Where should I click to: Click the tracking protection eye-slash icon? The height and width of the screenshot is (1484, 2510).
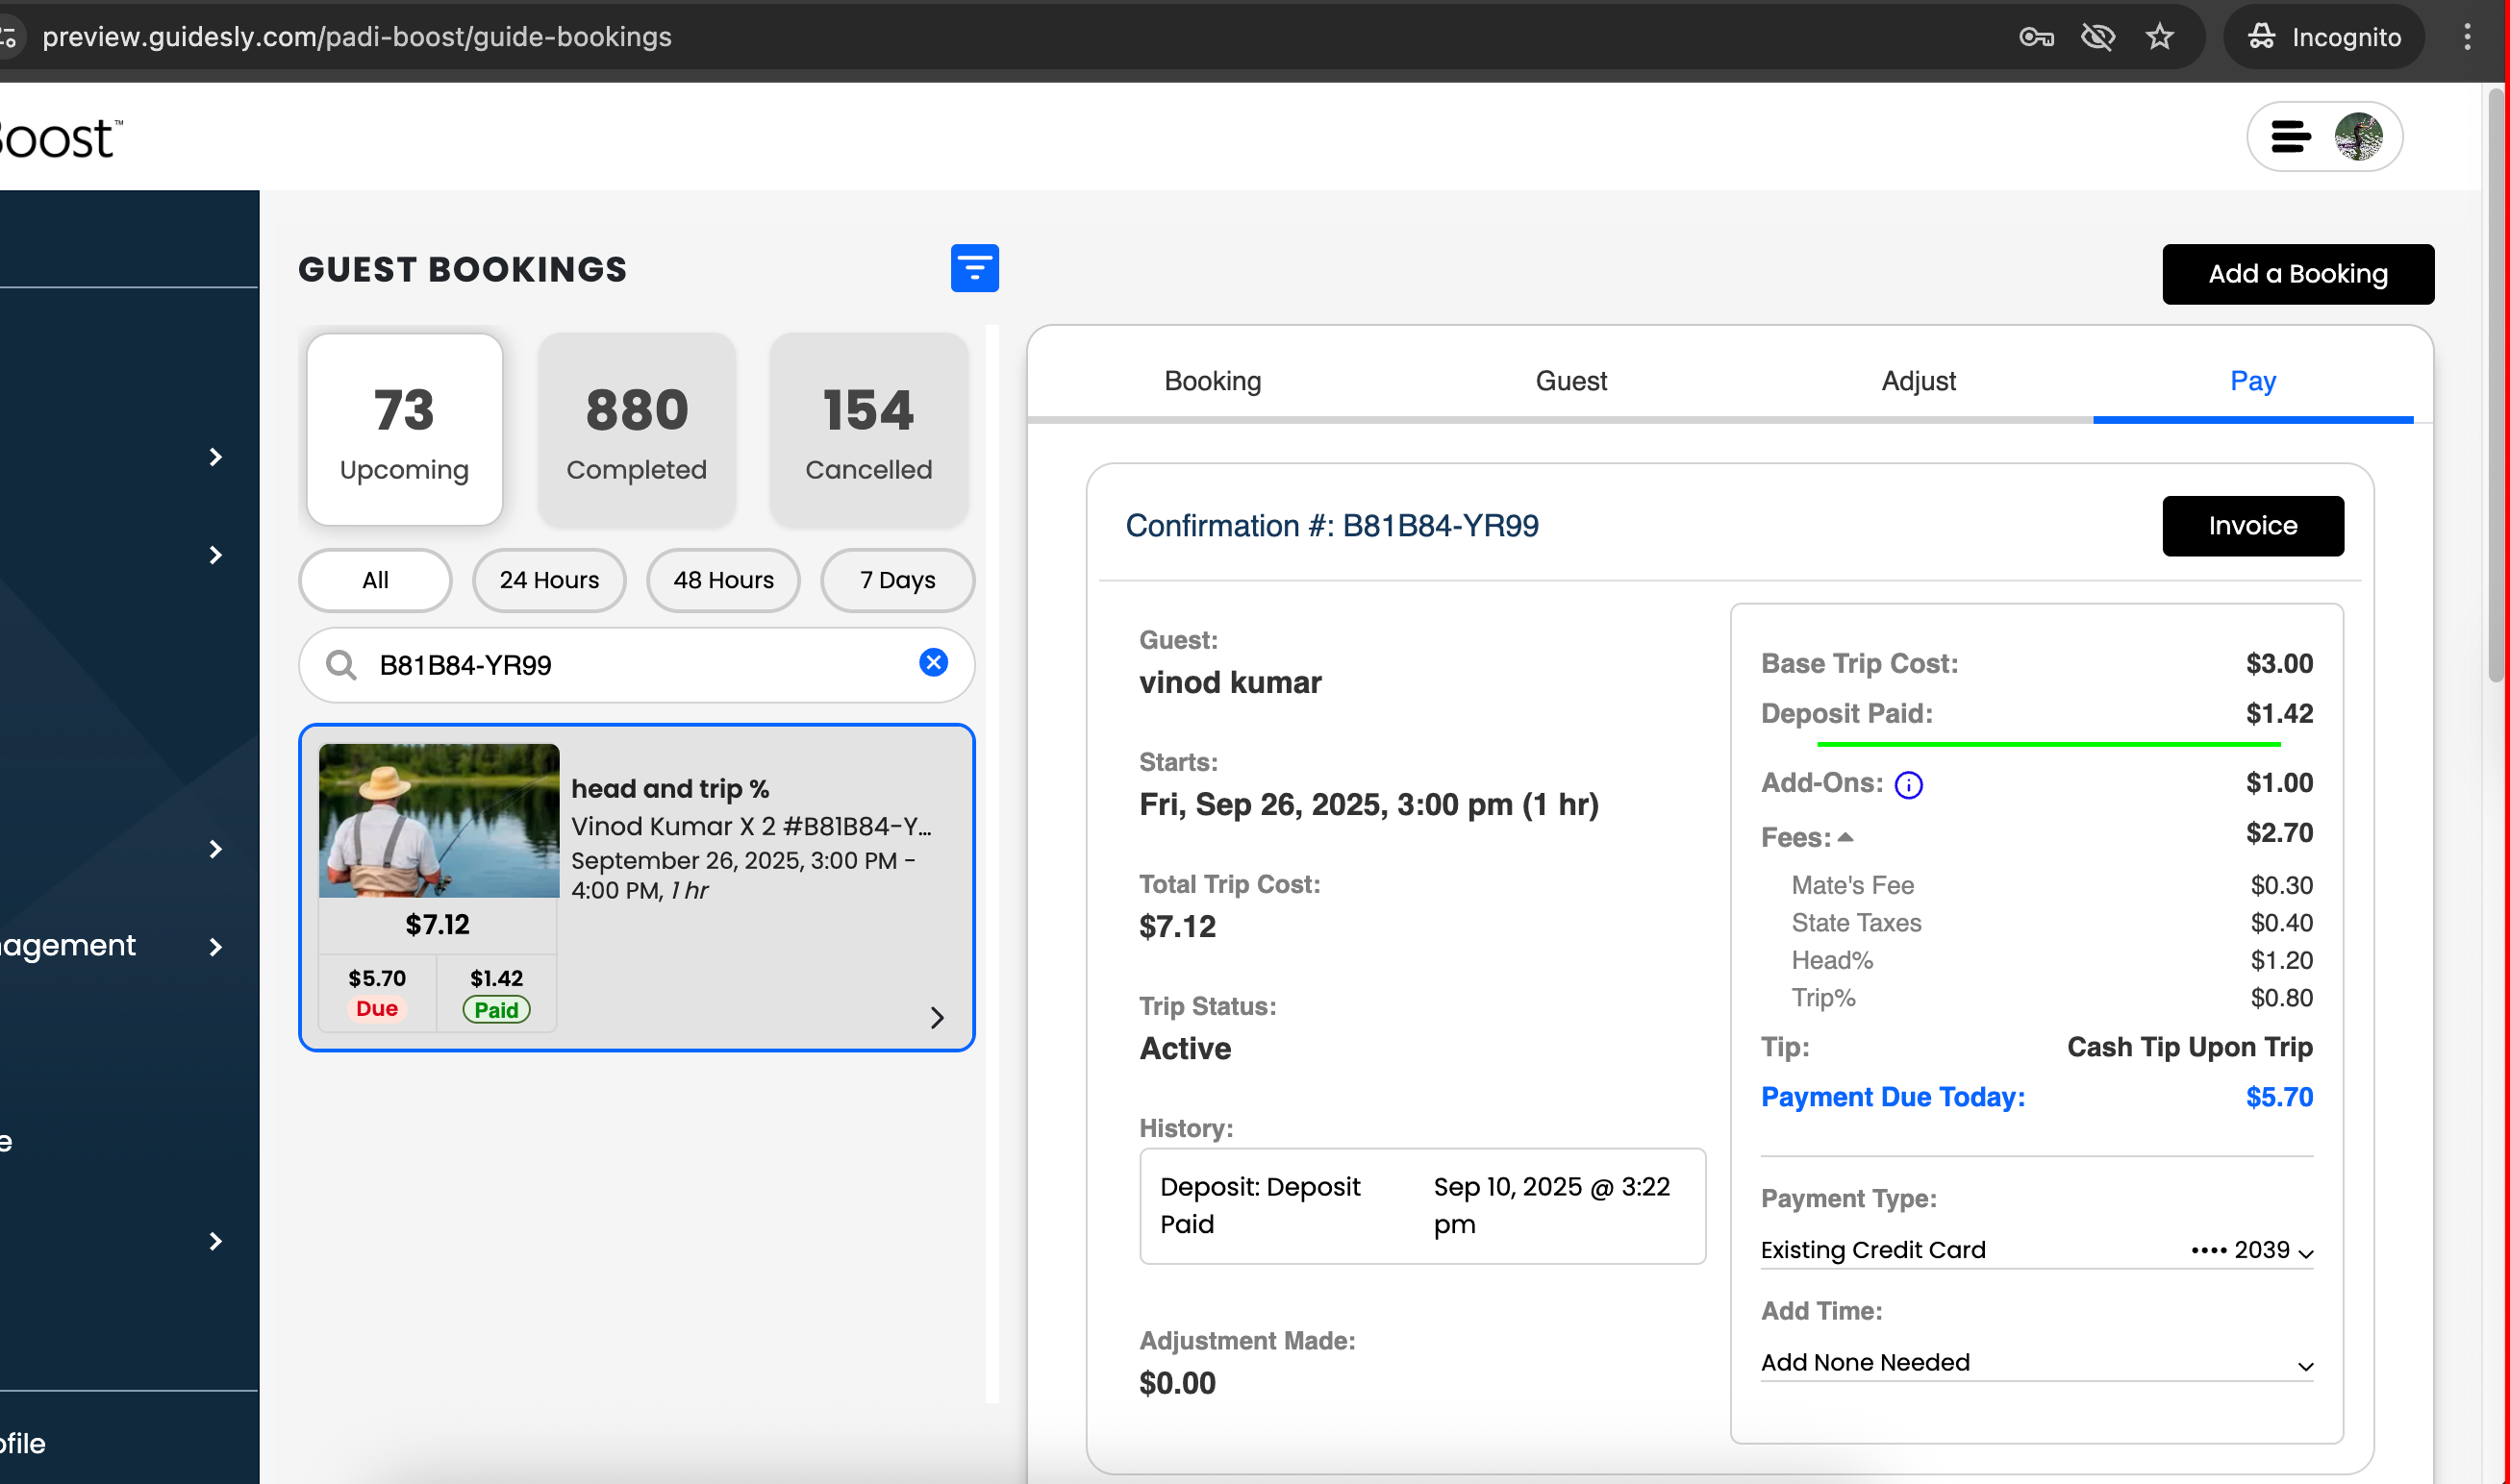pos(2096,37)
